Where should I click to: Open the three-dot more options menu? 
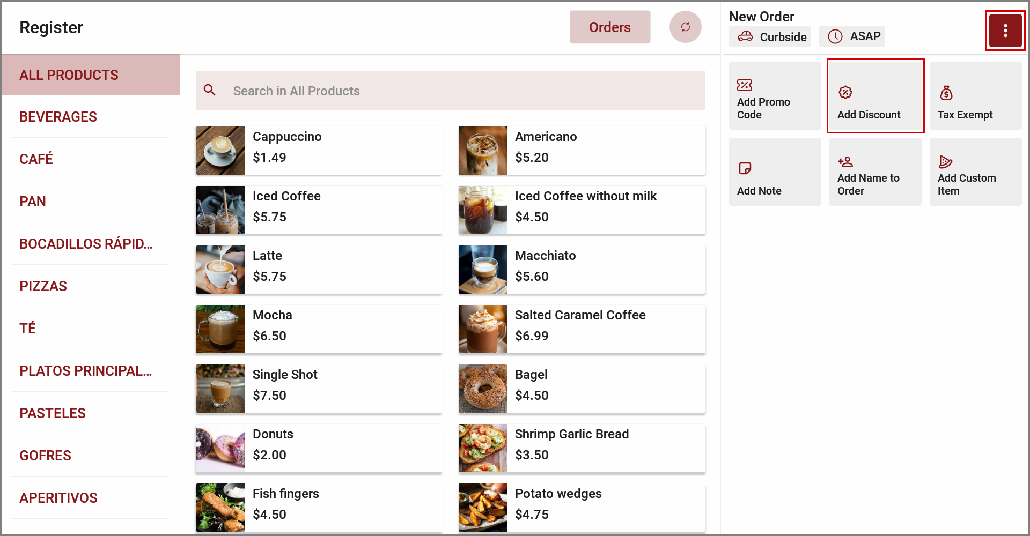1005,31
